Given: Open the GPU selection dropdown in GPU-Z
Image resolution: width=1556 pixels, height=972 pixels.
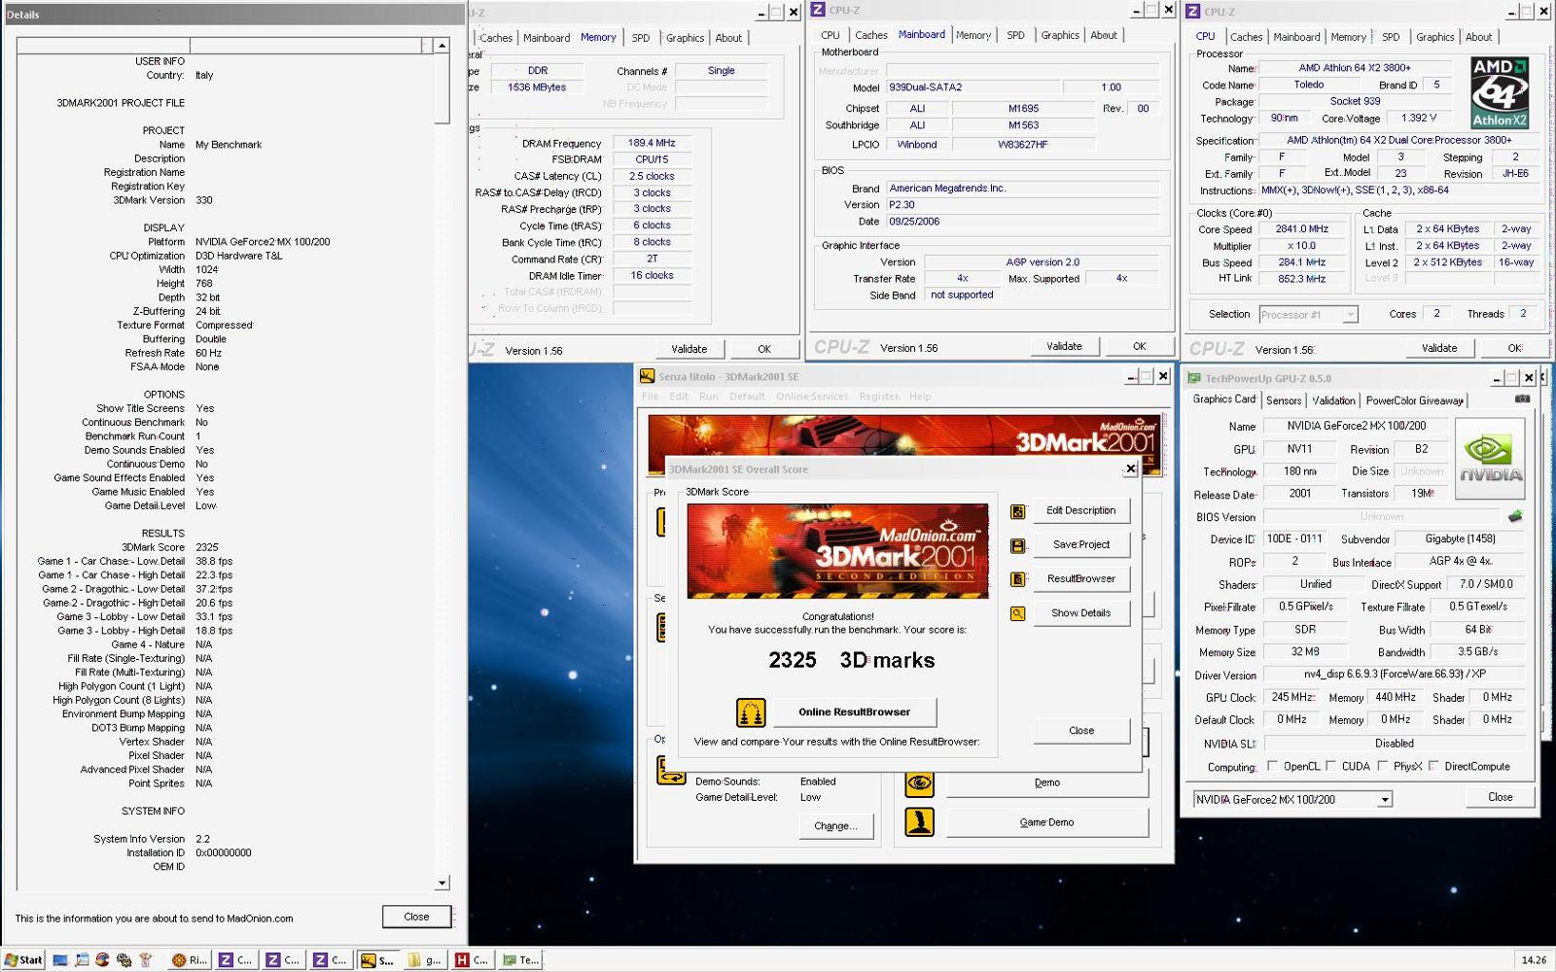Looking at the screenshot, I should [1385, 800].
